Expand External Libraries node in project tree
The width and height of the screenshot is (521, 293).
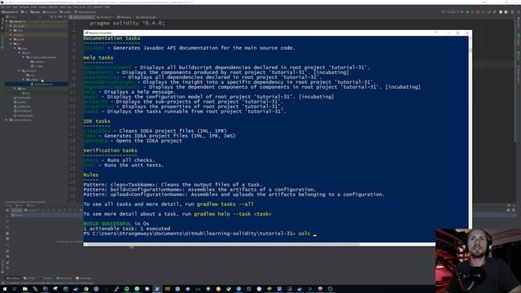[6, 120]
